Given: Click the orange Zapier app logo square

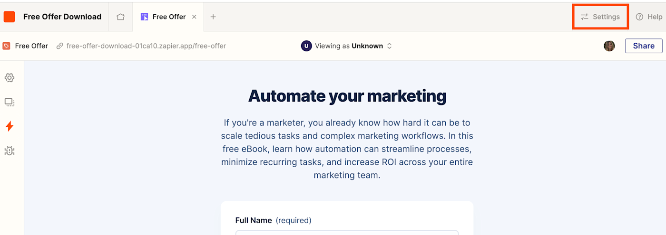Looking at the screenshot, I should 9,17.
